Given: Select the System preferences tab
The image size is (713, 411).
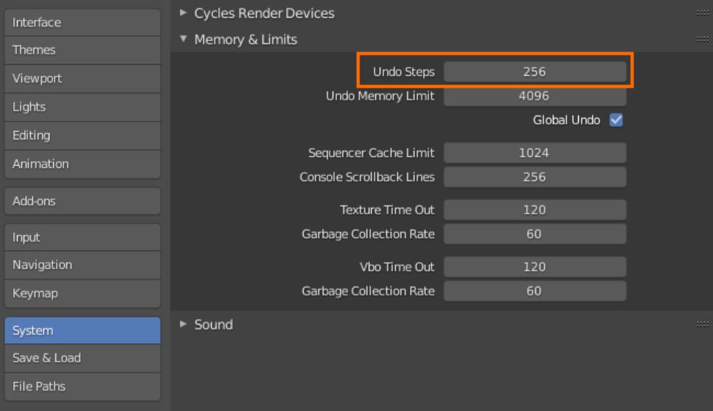Looking at the screenshot, I should [x=83, y=331].
